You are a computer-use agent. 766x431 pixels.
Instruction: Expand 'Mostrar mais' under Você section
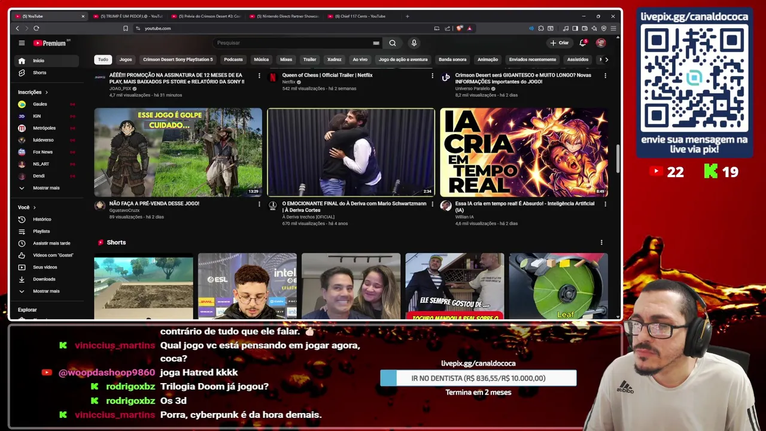[46, 291]
